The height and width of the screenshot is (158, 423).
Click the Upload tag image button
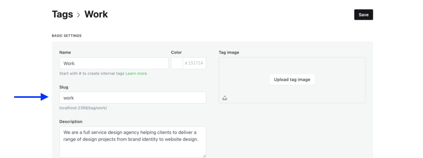pos(292,80)
